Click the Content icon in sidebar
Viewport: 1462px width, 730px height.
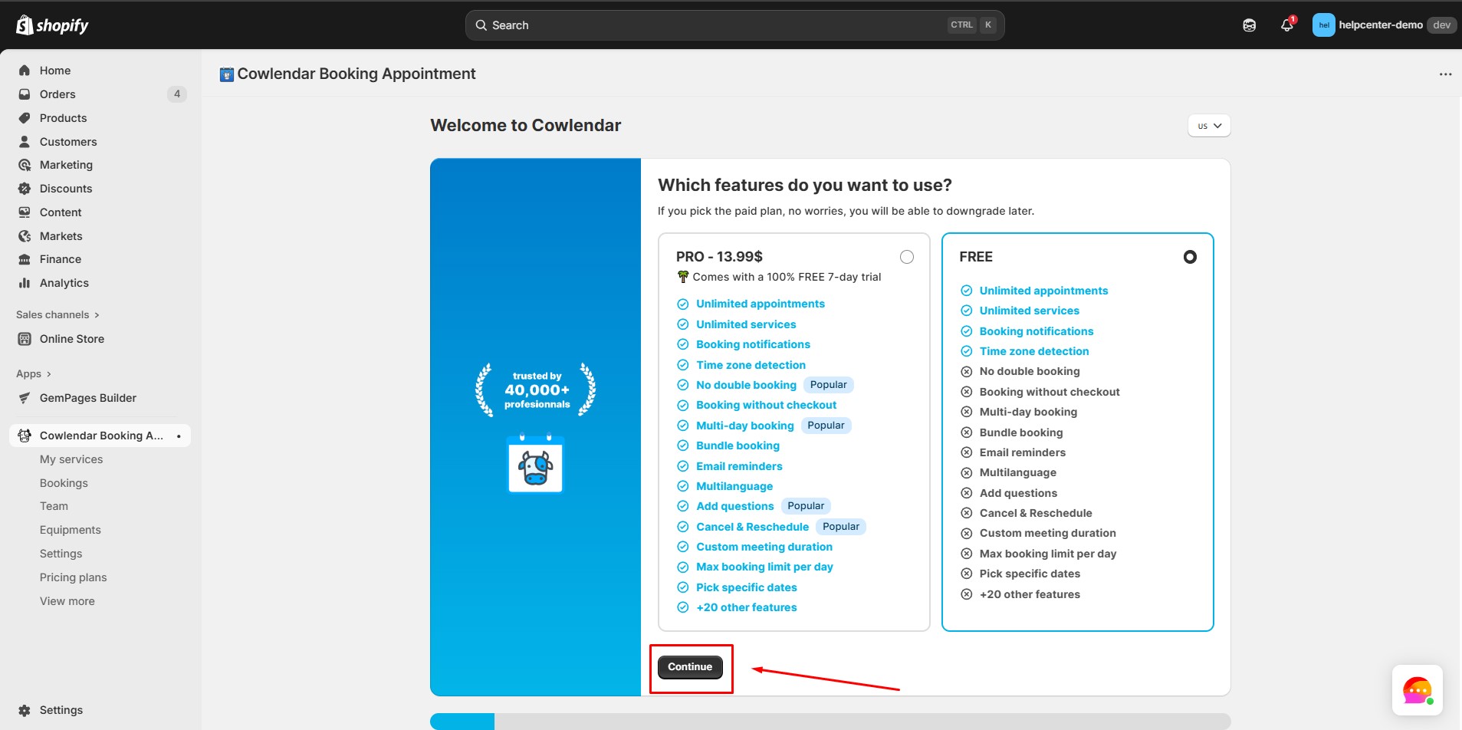25,212
